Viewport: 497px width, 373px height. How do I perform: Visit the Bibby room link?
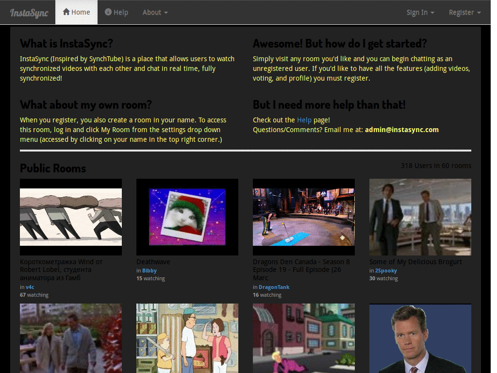149,271
